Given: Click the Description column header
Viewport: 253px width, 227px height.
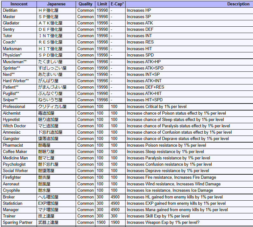Looking at the screenshot, I should point(189,4).
